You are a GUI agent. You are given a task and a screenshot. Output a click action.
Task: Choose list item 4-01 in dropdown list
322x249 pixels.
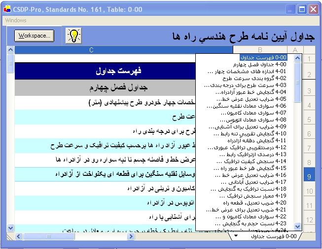(x=247, y=72)
